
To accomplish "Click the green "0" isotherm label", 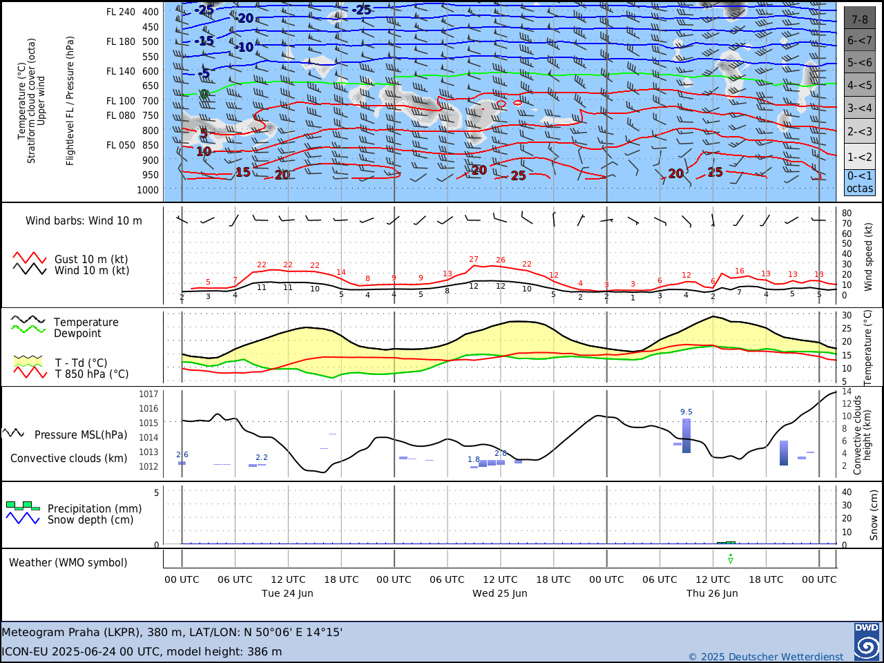I will point(204,94).
